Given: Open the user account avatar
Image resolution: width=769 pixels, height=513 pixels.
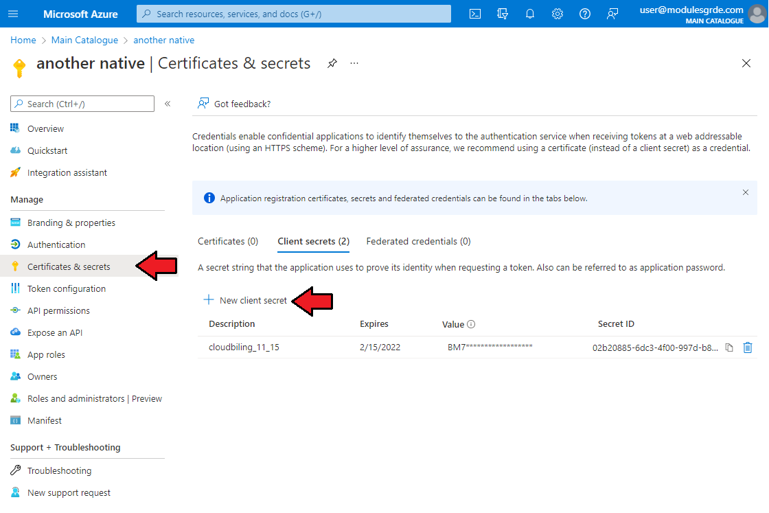Looking at the screenshot, I should pyautogui.click(x=757, y=14).
